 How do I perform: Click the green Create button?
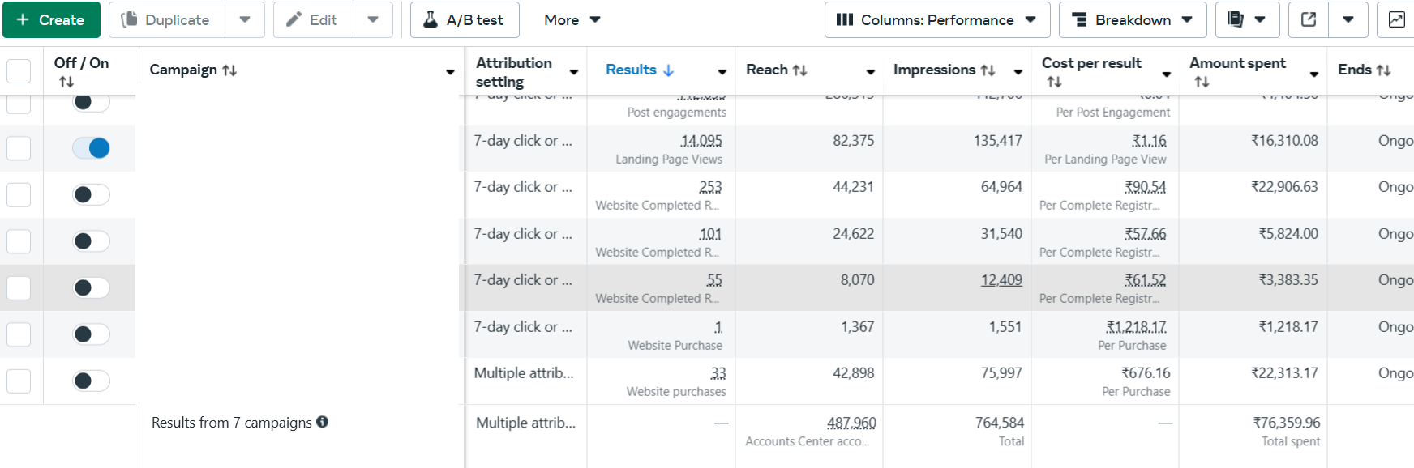click(x=51, y=19)
